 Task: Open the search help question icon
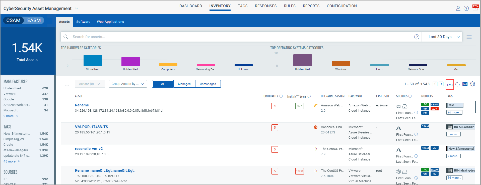417,37
